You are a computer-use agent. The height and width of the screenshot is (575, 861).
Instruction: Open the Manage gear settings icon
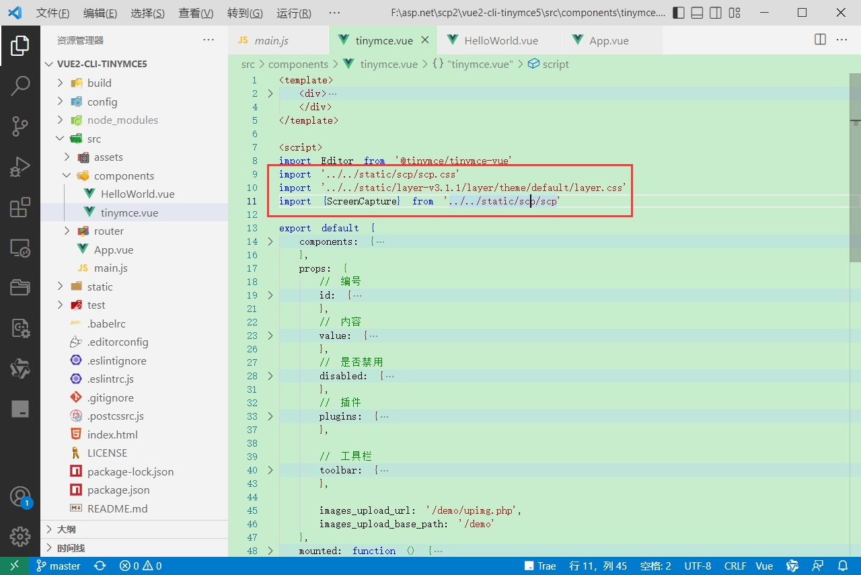point(20,537)
